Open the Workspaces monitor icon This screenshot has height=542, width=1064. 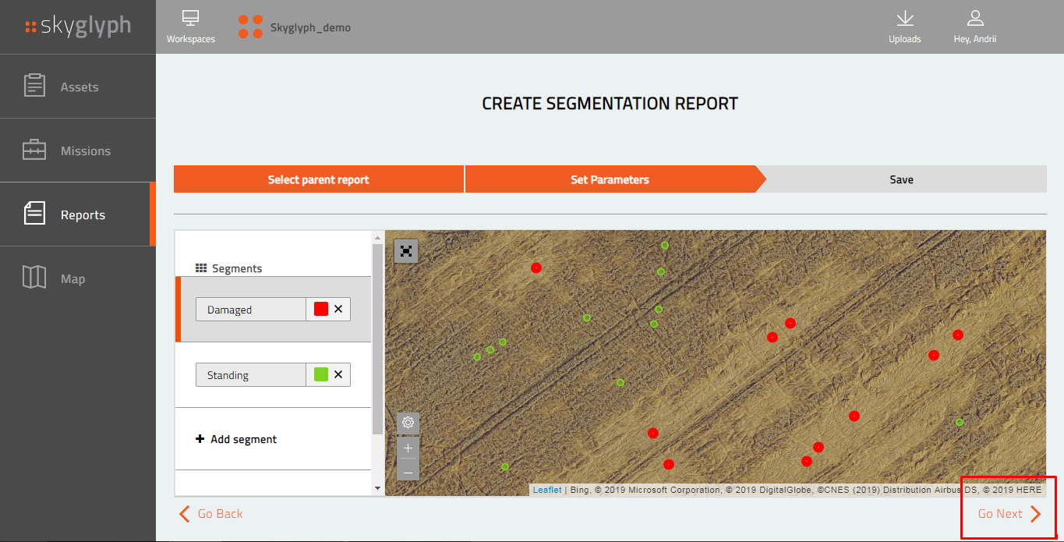tap(190, 19)
